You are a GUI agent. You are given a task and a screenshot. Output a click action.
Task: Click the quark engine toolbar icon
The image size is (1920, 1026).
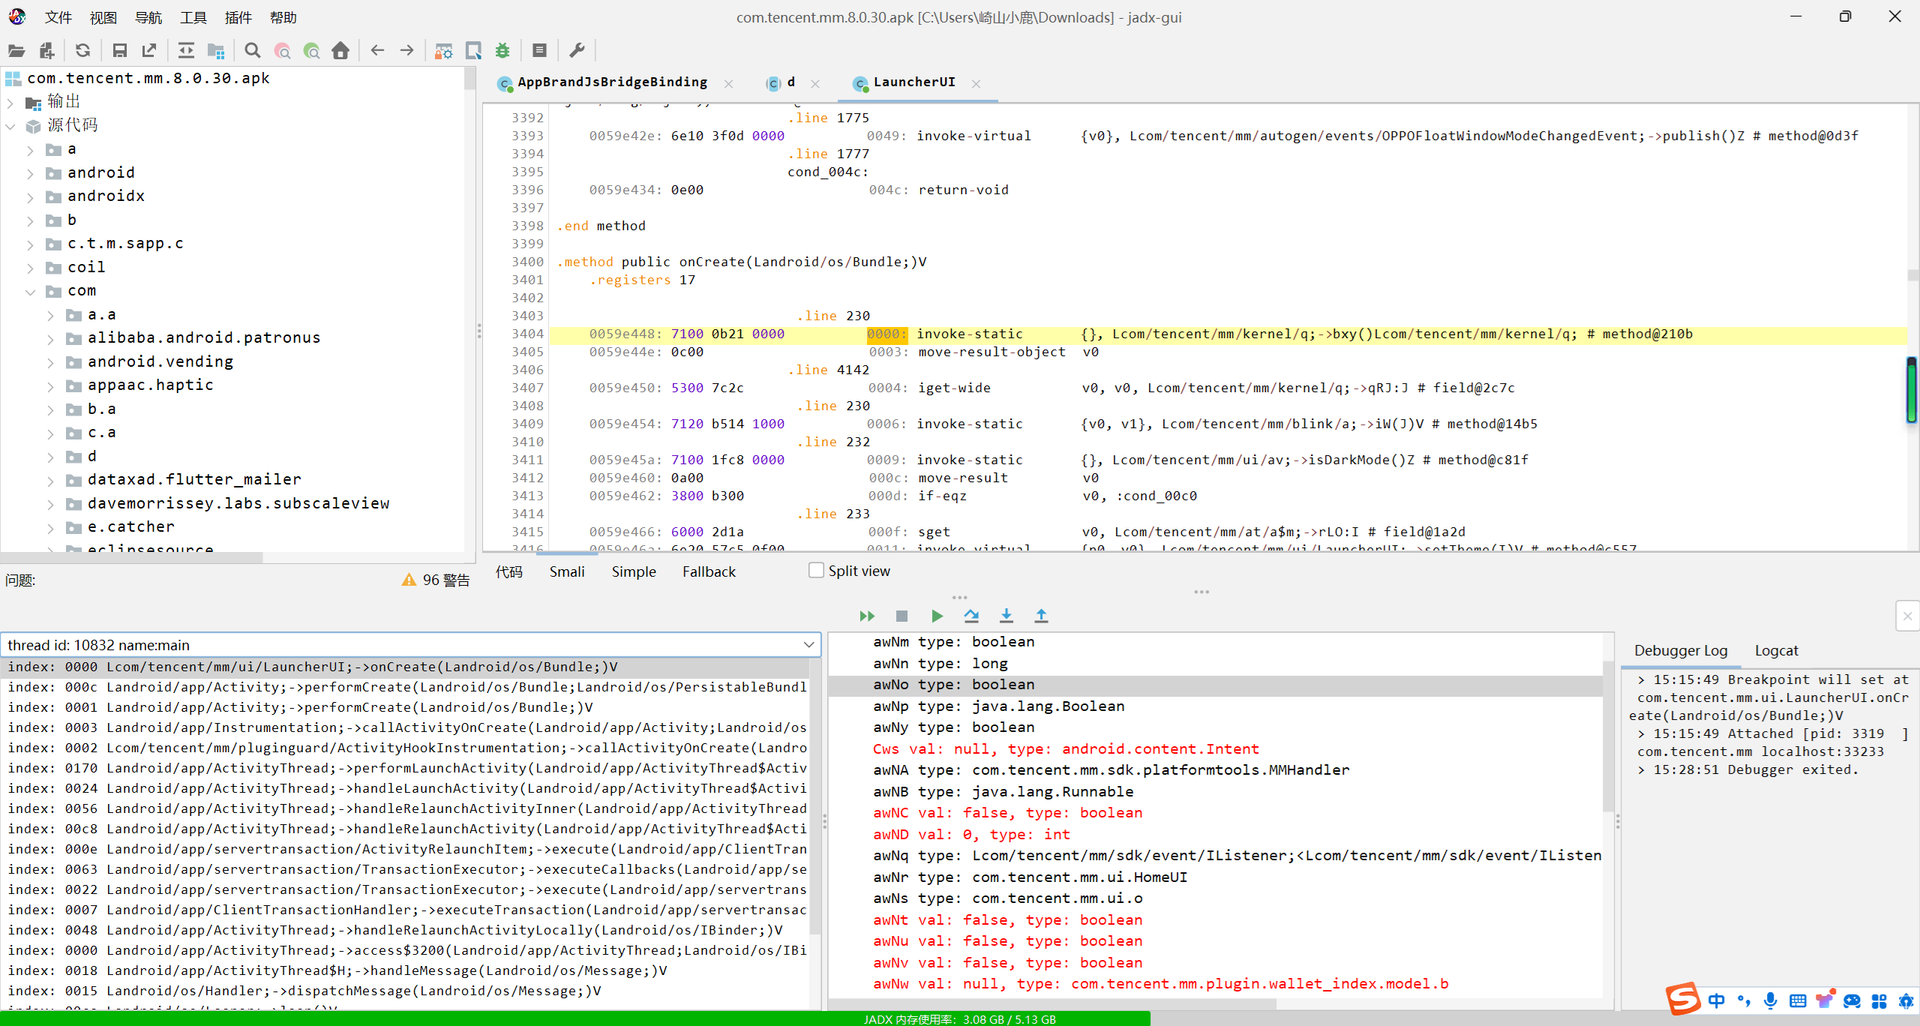pos(473,50)
